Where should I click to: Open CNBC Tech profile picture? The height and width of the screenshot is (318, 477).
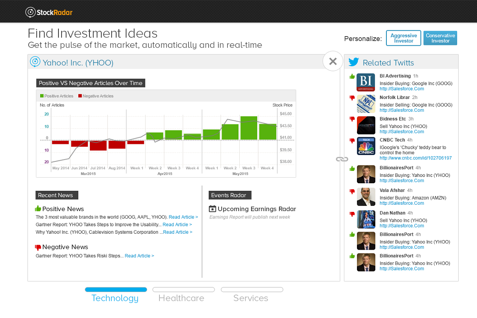point(366,146)
